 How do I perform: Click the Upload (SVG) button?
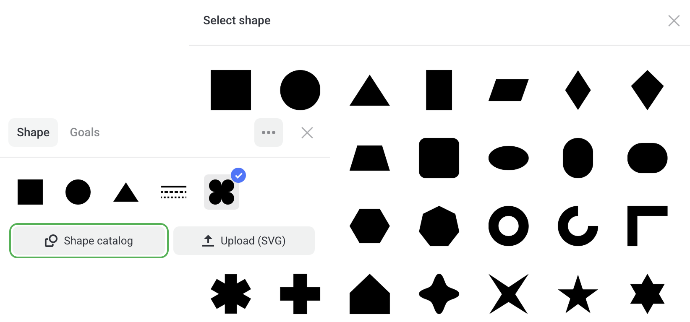click(x=244, y=241)
